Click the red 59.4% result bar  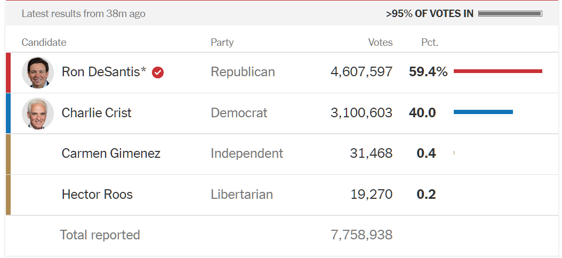point(498,71)
